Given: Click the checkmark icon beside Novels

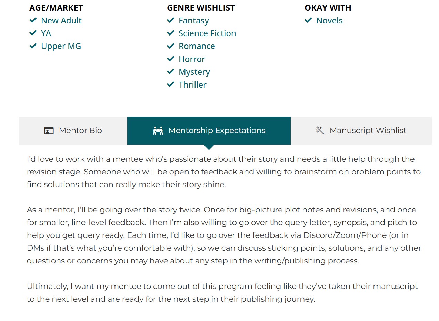Looking at the screenshot, I should click(308, 20).
